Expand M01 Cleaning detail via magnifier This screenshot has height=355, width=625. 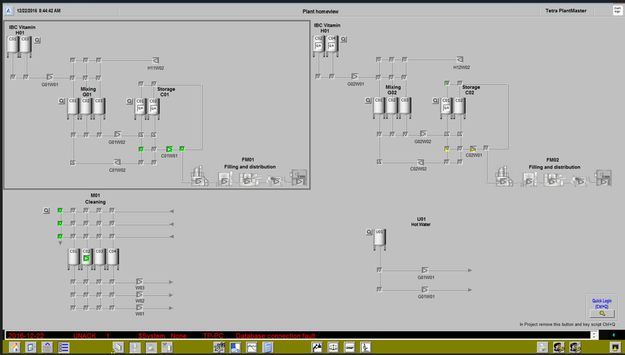(x=46, y=210)
